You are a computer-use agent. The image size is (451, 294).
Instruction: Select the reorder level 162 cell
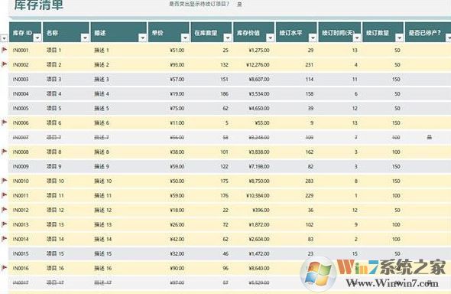point(310,152)
